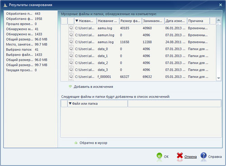The width and height of the screenshot is (226, 166).
Task: Click the Причина column header
Action: (x=198, y=21)
